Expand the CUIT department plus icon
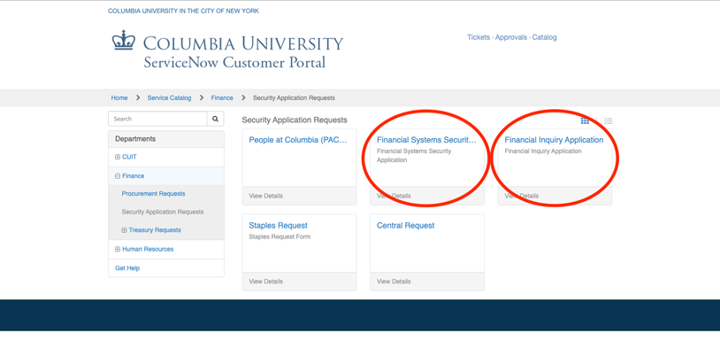Image resolution: width=720 pixels, height=341 pixels. [x=118, y=157]
